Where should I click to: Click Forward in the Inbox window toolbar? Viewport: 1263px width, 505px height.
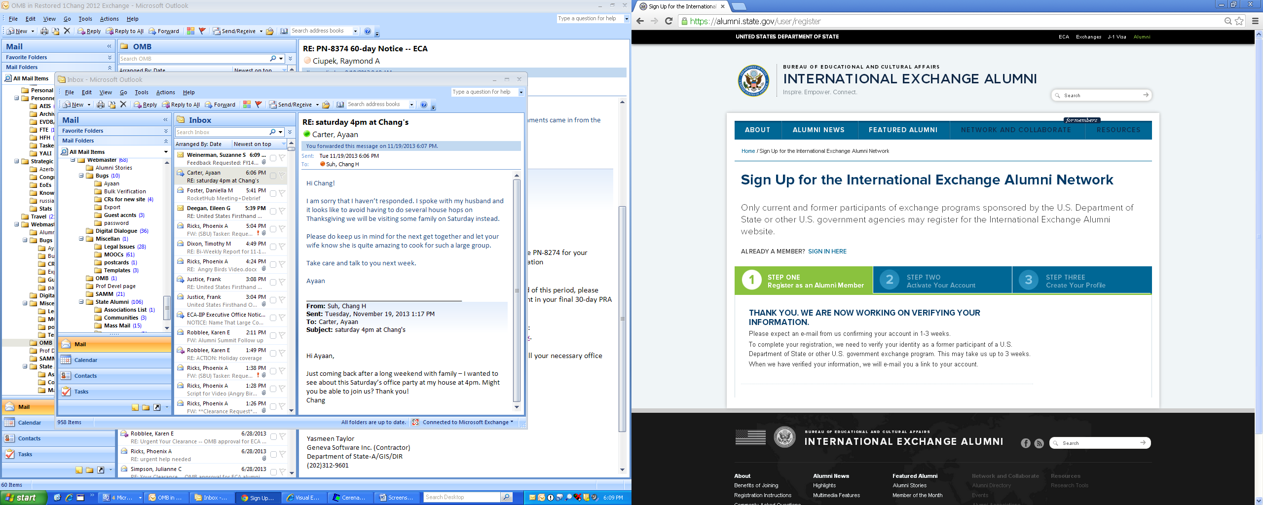coord(220,105)
